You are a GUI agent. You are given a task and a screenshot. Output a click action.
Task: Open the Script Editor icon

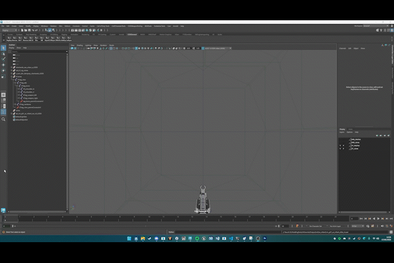click(x=391, y=232)
